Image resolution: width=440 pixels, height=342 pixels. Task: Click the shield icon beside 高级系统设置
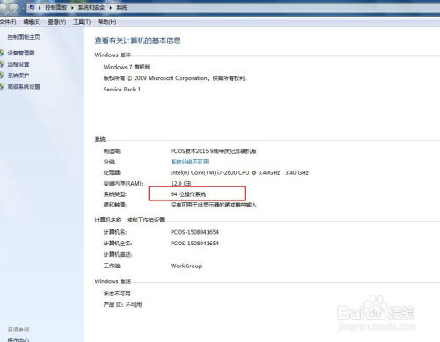(x=2, y=86)
